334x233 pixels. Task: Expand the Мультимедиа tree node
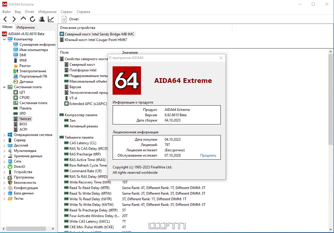pyautogui.click(x=4, y=151)
